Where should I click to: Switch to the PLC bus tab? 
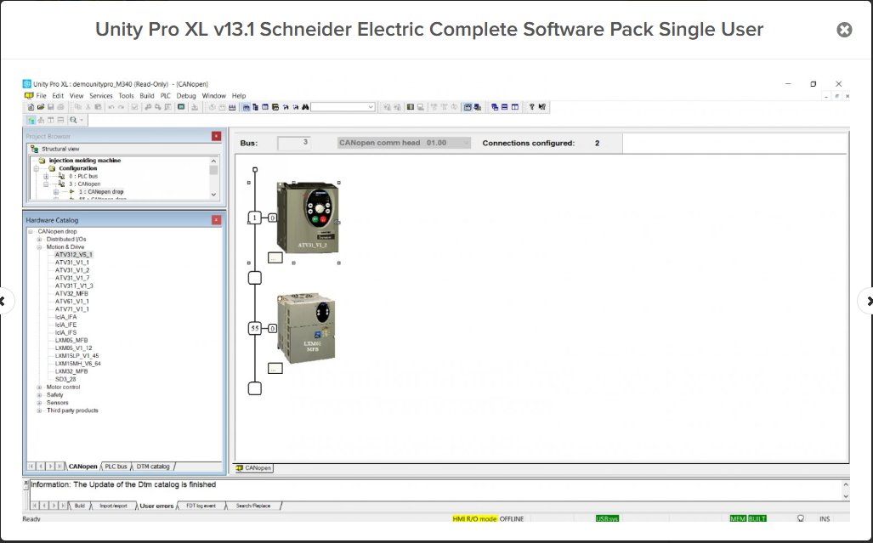(115, 466)
